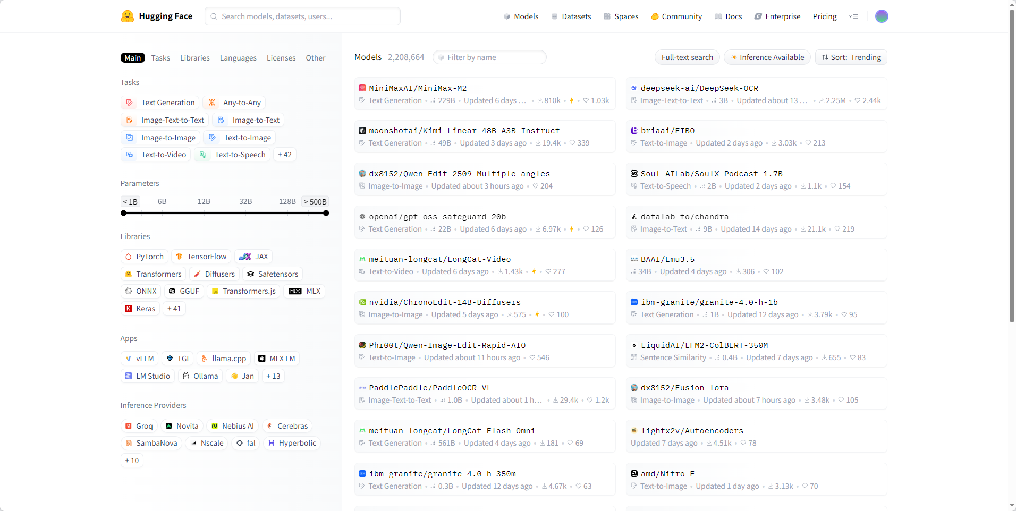Open the Sort: Trending dropdown
Screen dimensions: 1016x511
[851, 57]
